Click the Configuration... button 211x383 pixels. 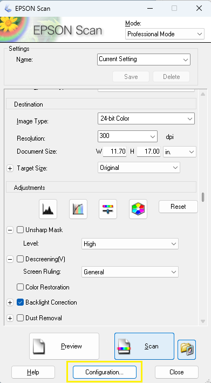pyautogui.click(x=105, y=372)
